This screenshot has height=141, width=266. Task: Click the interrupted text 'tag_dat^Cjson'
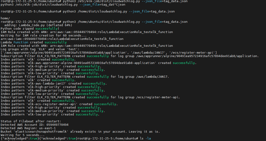click(x=113, y=5)
